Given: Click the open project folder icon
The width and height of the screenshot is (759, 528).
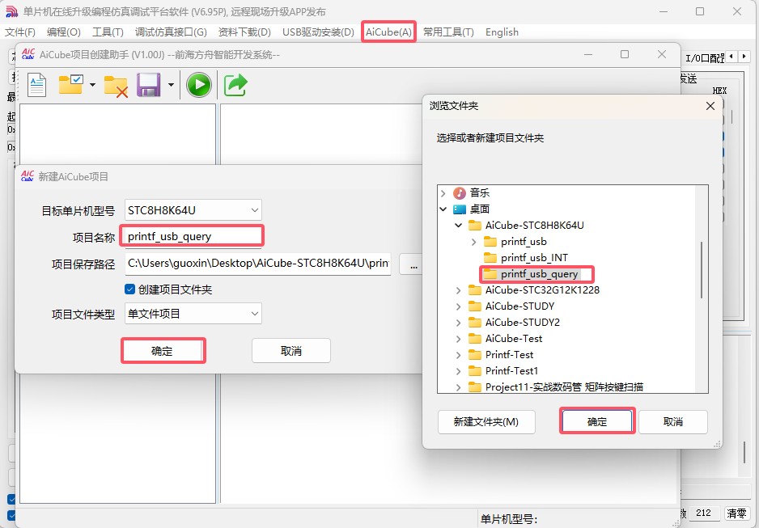Looking at the screenshot, I should [70, 85].
